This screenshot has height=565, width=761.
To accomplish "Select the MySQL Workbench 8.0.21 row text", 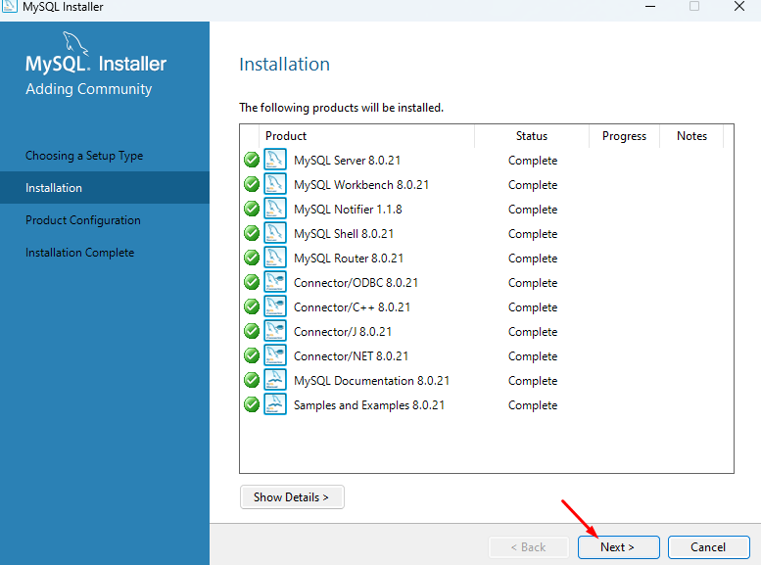I will point(361,185).
